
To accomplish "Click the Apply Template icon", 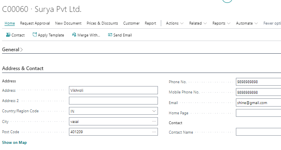I will 34,34.
